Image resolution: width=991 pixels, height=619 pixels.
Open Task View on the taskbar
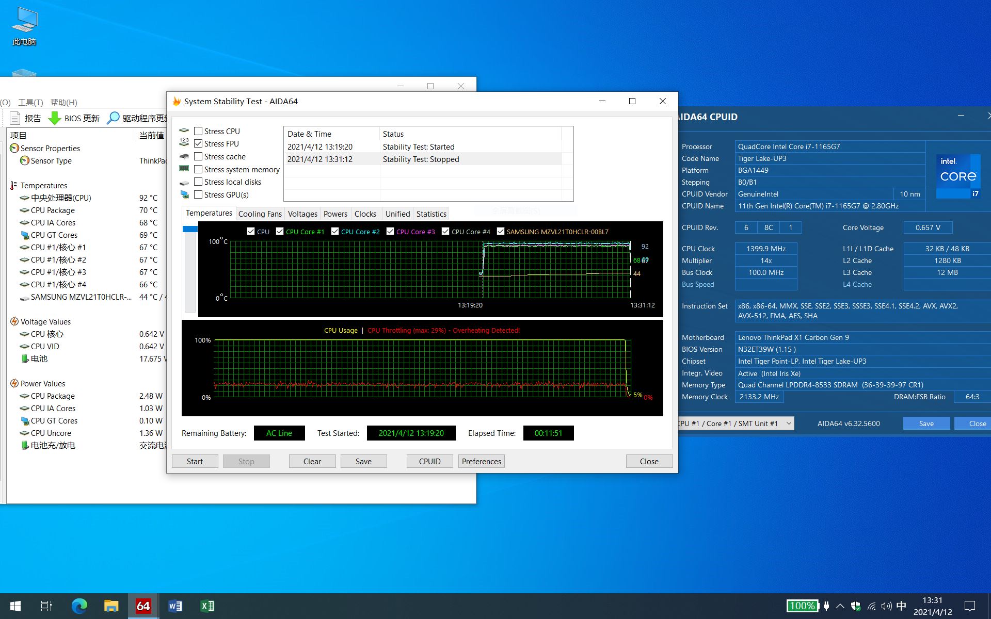(46, 606)
